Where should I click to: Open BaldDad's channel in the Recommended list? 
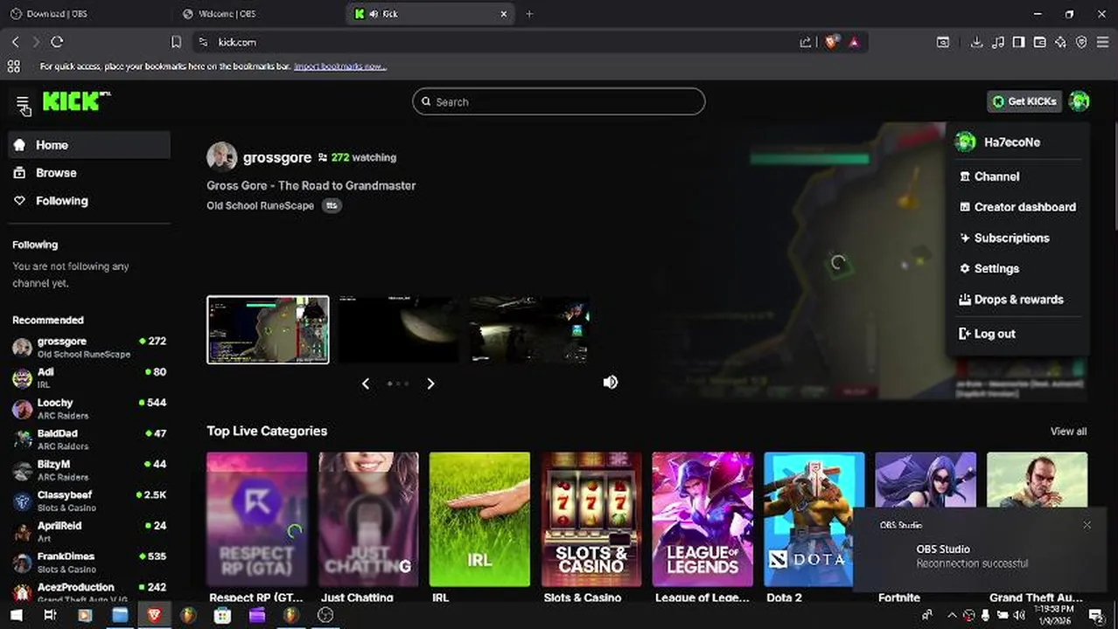[89, 439]
